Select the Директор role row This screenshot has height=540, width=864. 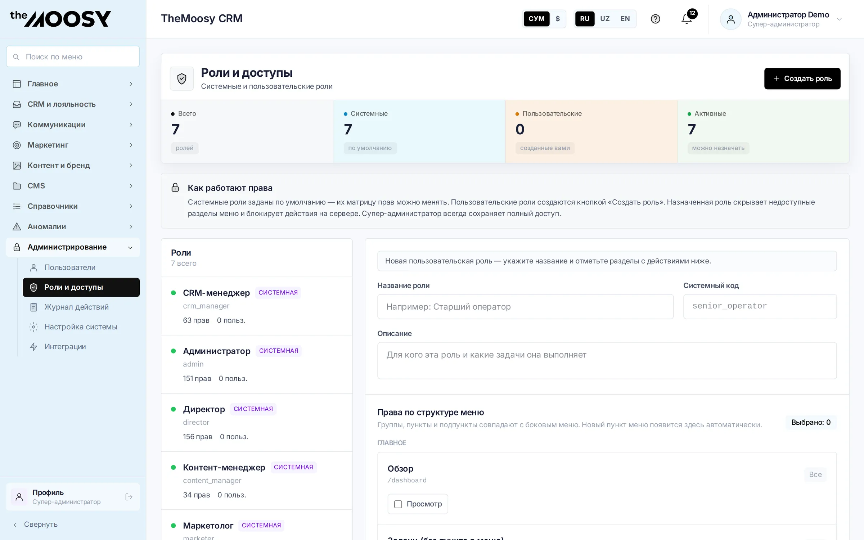[257, 423]
